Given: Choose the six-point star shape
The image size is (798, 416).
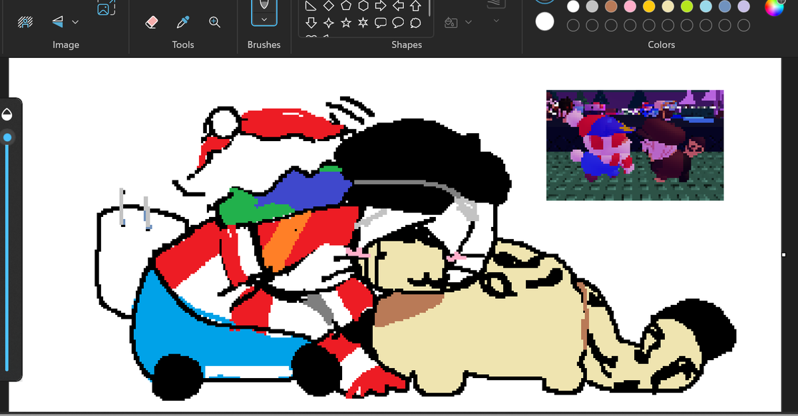Looking at the screenshot, I should pyautogui.click(x=363, y=23).
